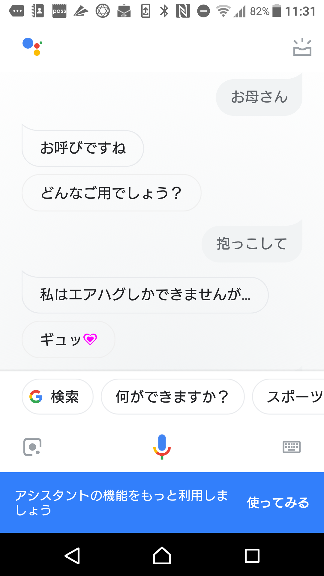
Task: Switch to keyboard input
Action: 291,447
